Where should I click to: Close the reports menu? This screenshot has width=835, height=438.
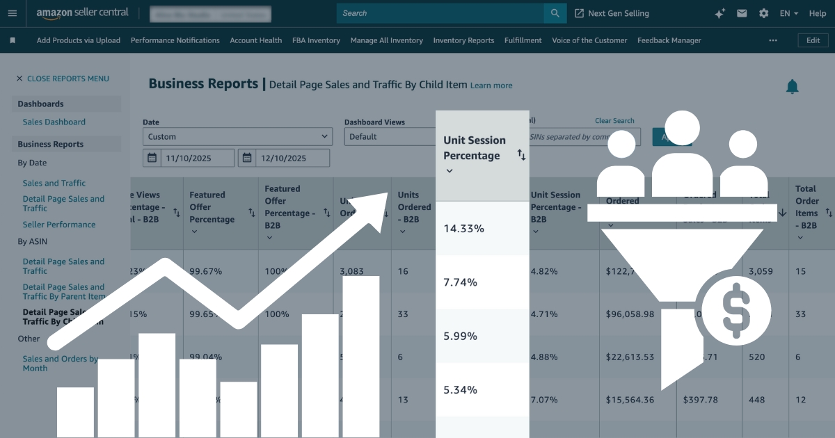(x=63, y=79)
